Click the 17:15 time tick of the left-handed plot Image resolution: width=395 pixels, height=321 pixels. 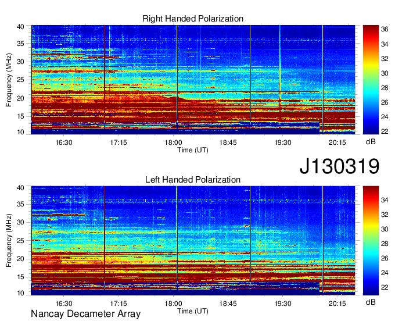[x=119, y=304]
